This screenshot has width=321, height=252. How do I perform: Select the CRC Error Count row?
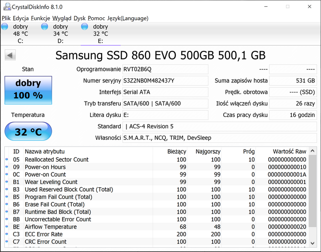156,241
